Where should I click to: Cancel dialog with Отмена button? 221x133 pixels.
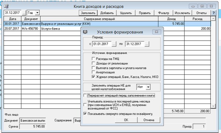pos(149,120)
